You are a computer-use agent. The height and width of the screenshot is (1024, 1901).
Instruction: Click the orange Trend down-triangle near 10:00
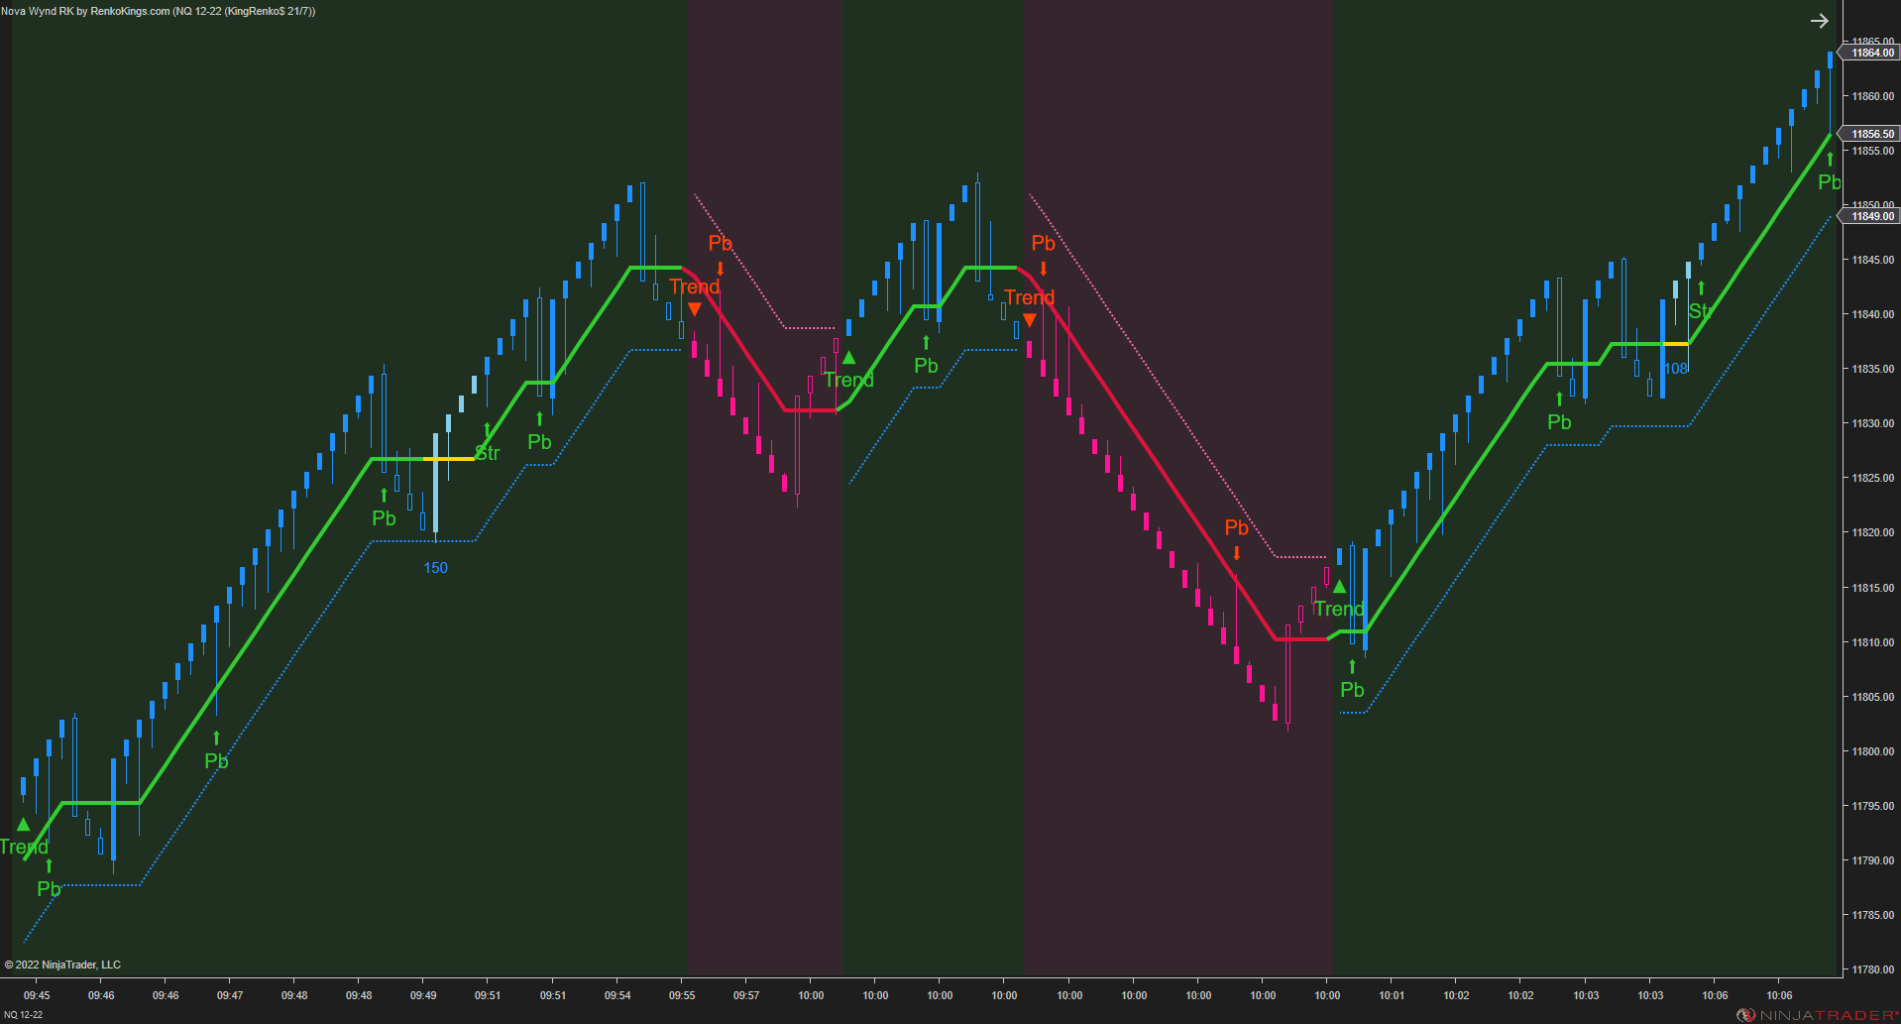tap(1029, 319)
